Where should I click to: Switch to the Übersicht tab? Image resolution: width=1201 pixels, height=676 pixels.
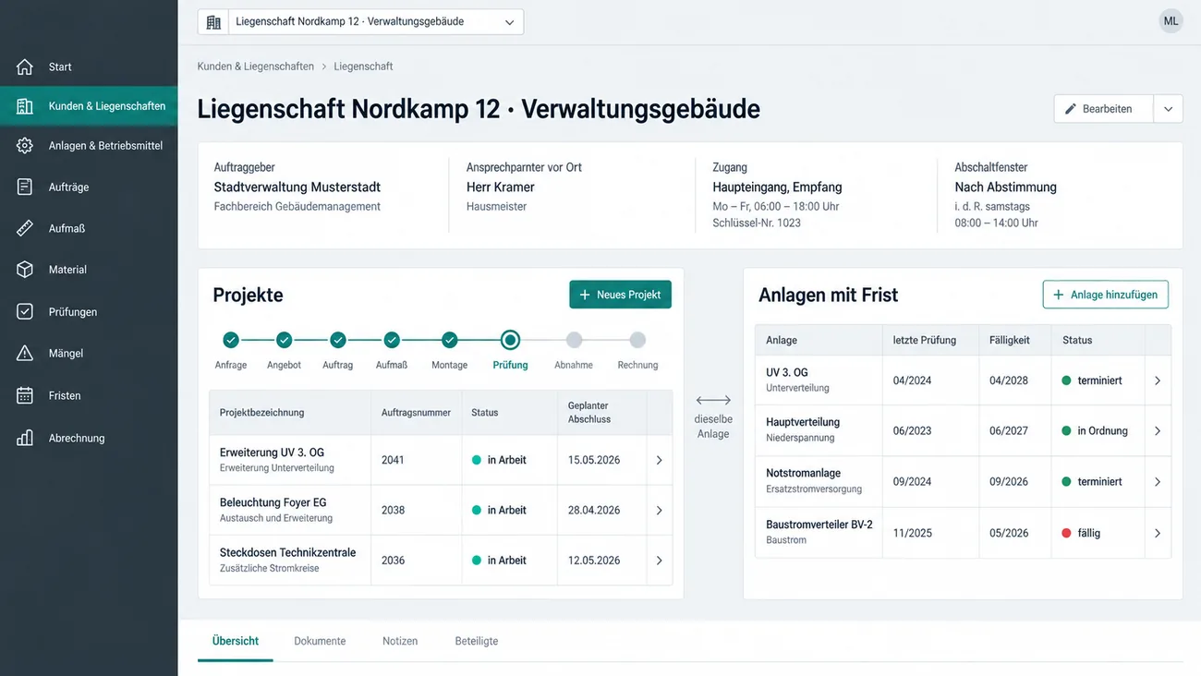(x=236, y=641)
